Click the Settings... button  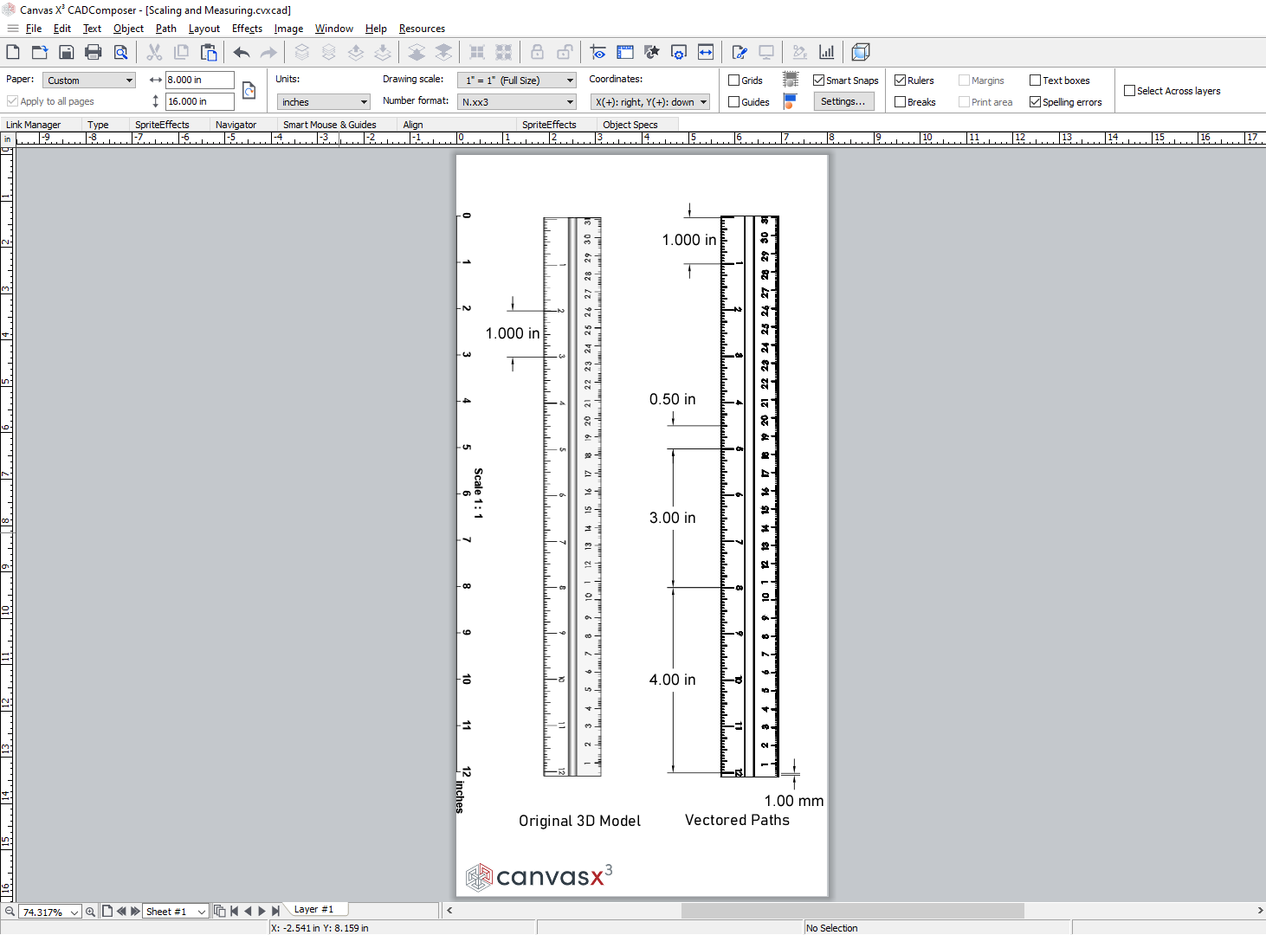click(x=843, y=101)
